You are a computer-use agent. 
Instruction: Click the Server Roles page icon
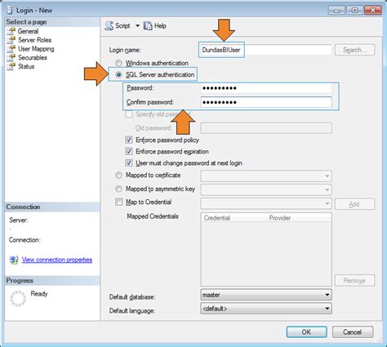click(11, 40)
